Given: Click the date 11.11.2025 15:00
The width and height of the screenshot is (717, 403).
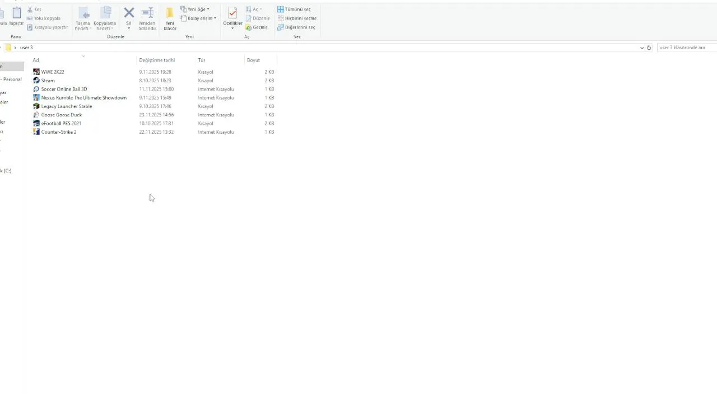Looking at the screenshot, I should point(156,89).
